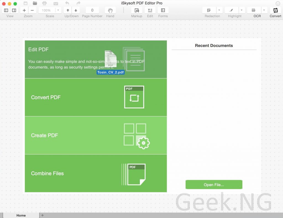Expand the OCR options arrow
The height and width of the screenshot is (218, 283).
click(x=264, y=10)
